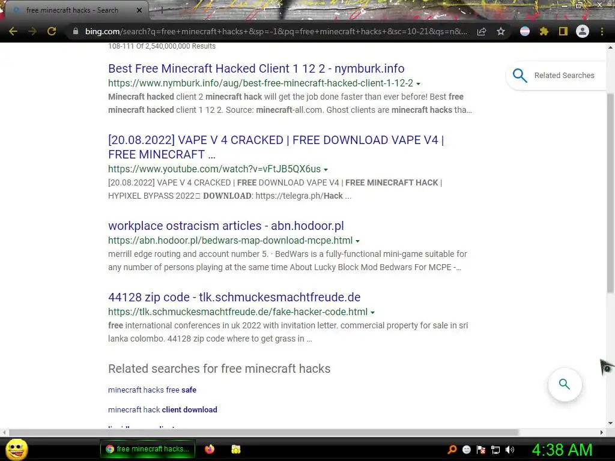The height and width of the screenshot is (461, 615).
Task: Click the youtube.com watch green URL
Action: [x=214, y=169]
